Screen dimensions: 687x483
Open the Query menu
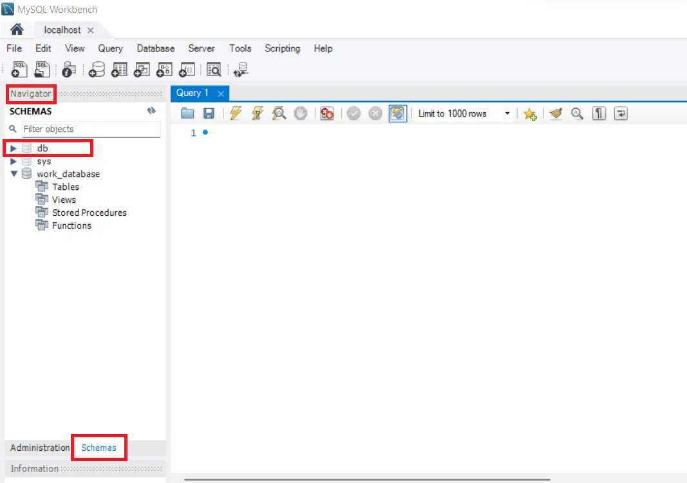(110, 48)
